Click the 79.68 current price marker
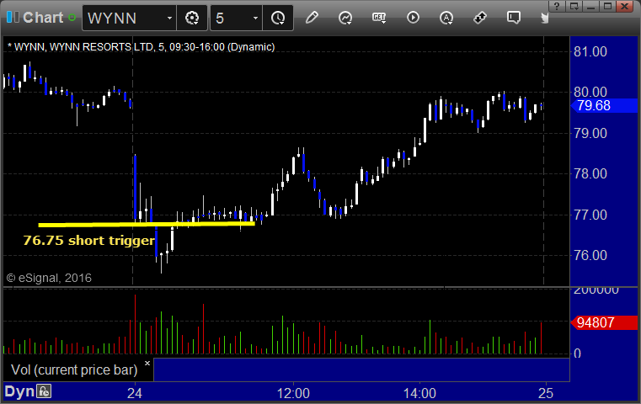The height and width of the screenshot is (404, 641). tap(604, 106)
